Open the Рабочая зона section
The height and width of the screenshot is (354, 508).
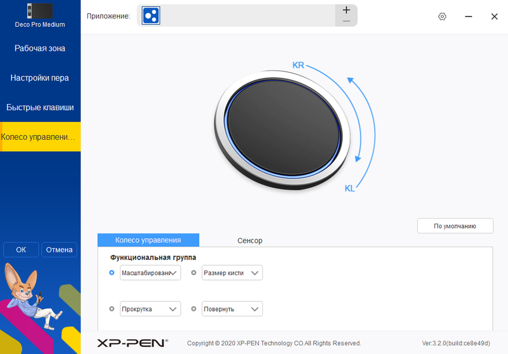[x=40, y=48]
